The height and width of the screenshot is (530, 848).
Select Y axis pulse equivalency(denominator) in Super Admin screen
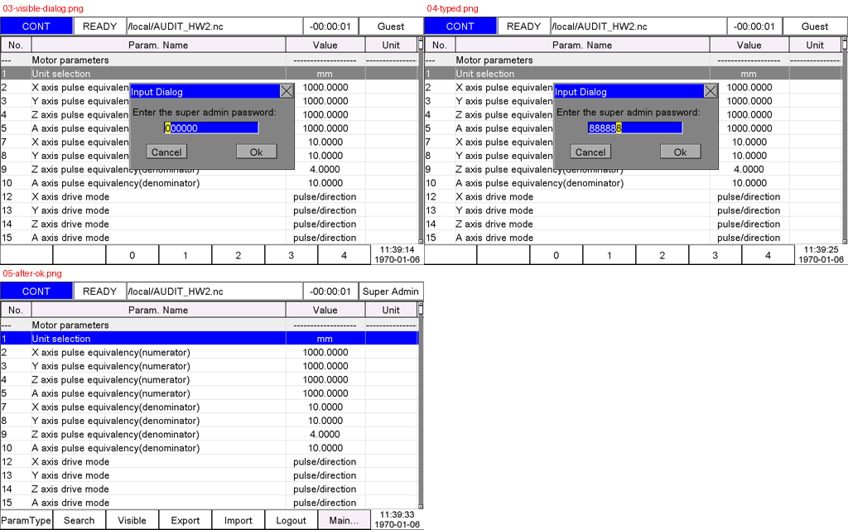[x=210, y=421]
